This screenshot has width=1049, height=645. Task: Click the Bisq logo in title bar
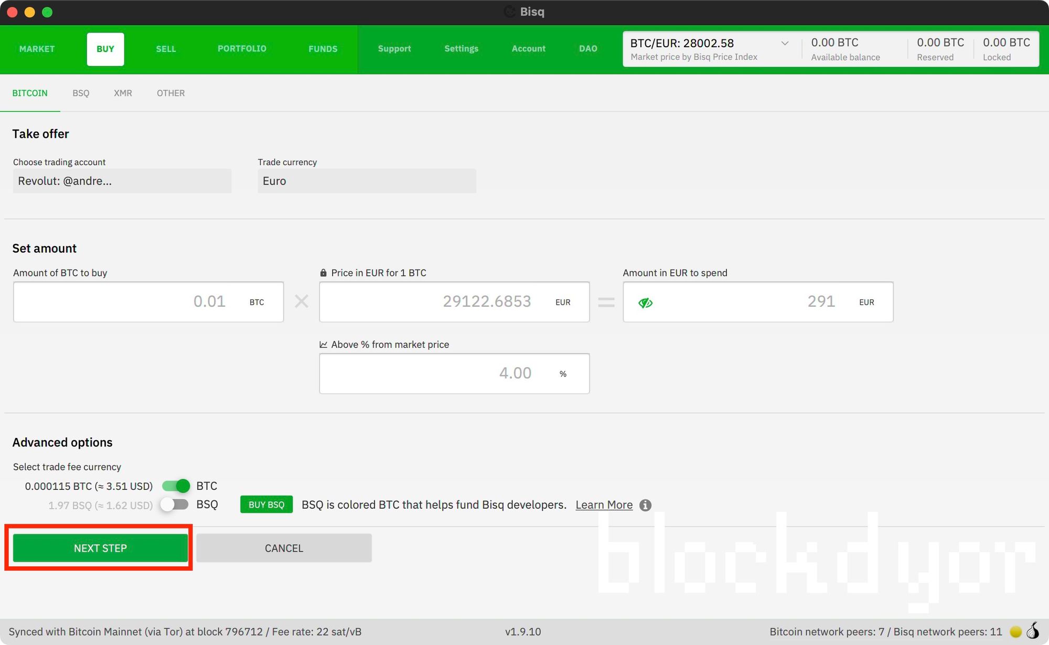pyautogui.click(x=509, y=12)
